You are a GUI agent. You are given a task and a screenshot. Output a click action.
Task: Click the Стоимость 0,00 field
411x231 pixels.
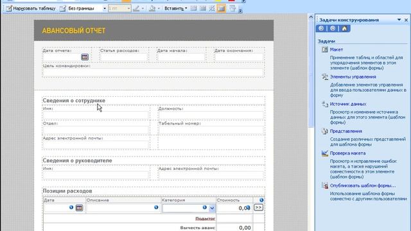tap(234, 208)
